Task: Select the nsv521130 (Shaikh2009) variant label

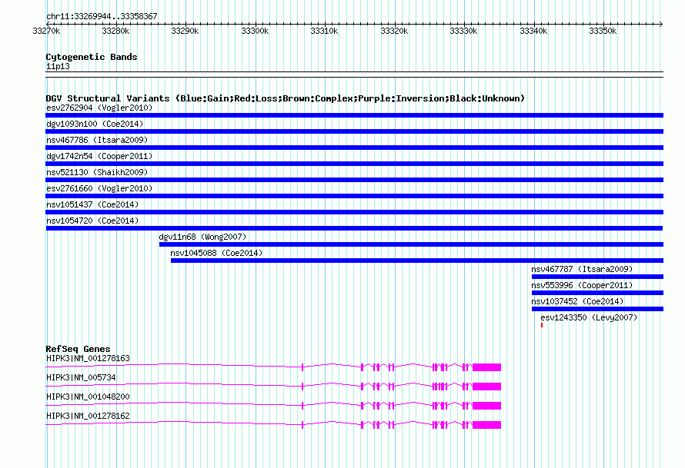Action: tap(97, 172)
